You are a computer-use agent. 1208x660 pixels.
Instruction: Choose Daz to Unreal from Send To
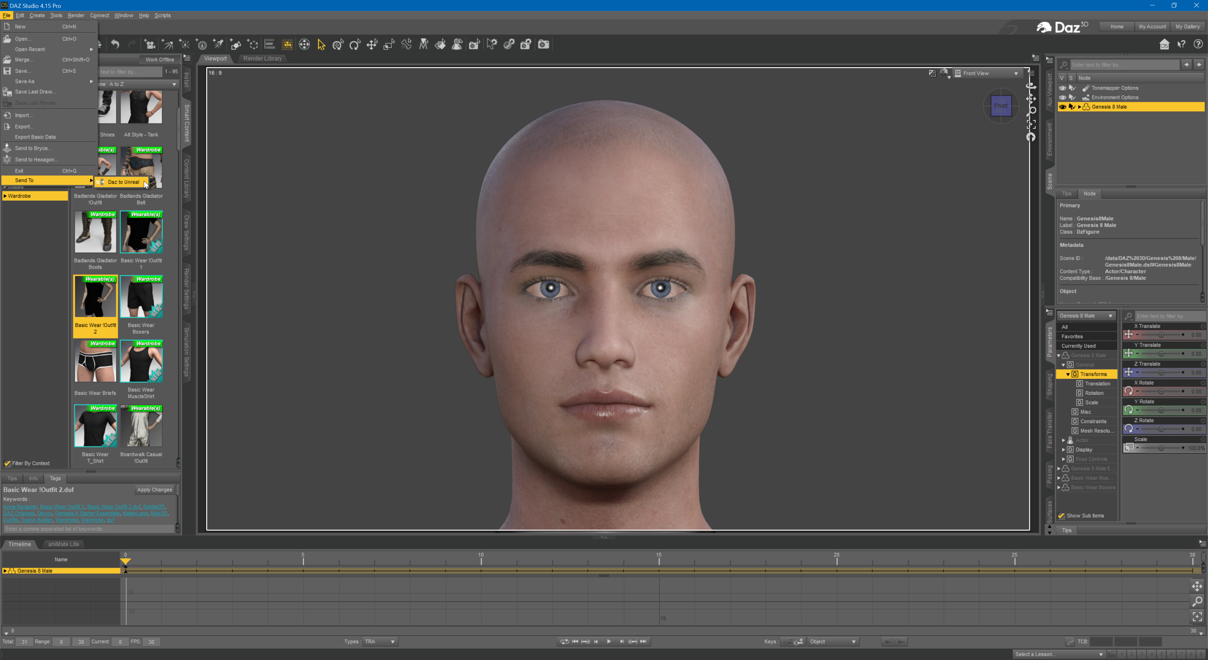[x=122, y=182]
